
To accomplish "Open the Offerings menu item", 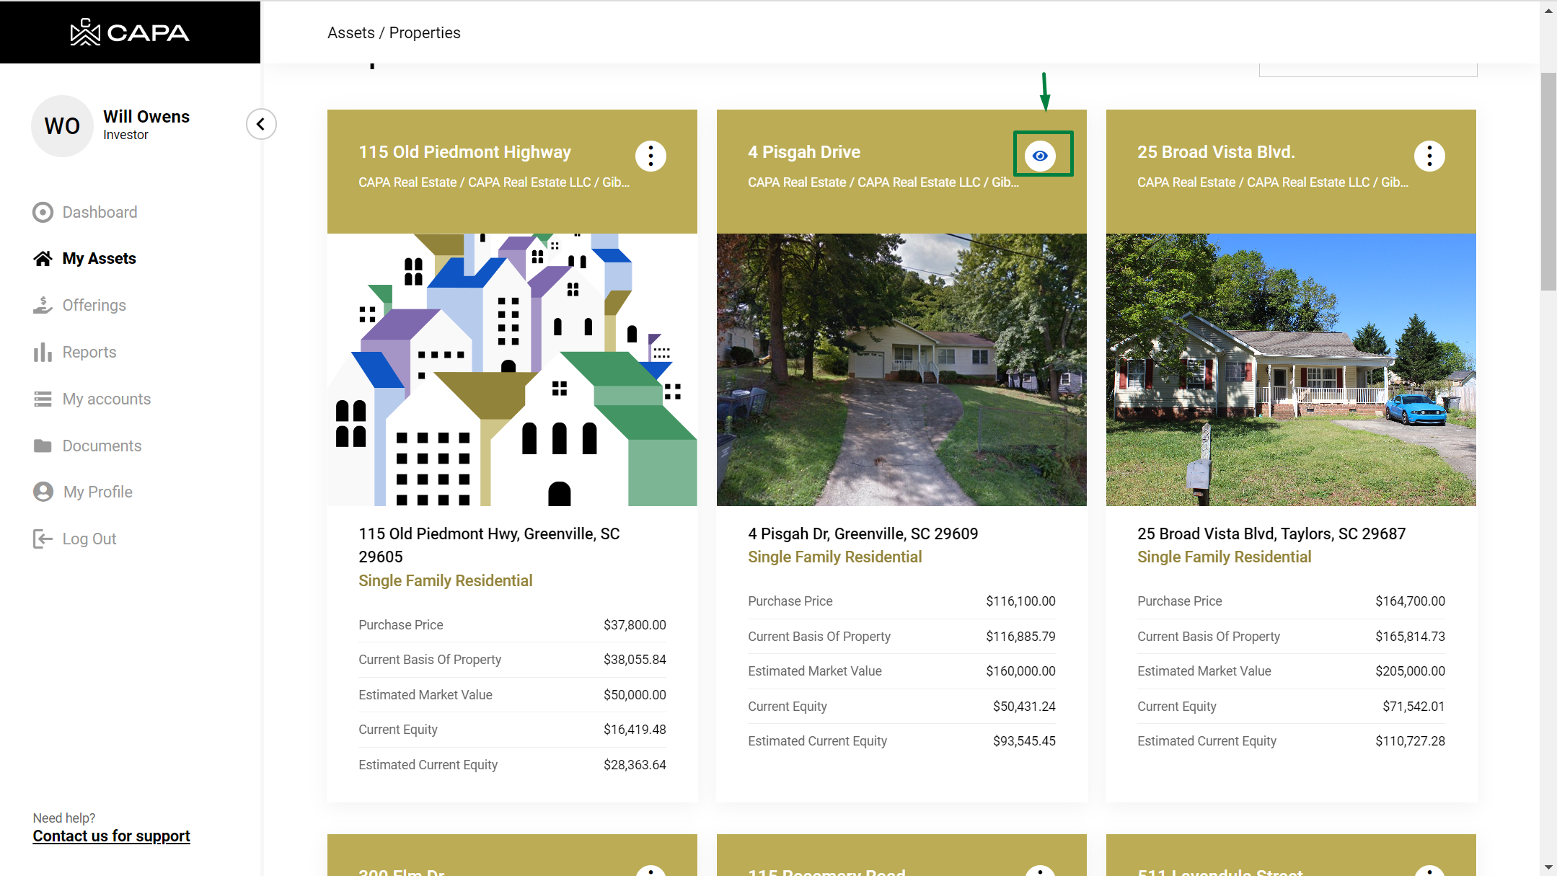I will click(x=94, y=306).
